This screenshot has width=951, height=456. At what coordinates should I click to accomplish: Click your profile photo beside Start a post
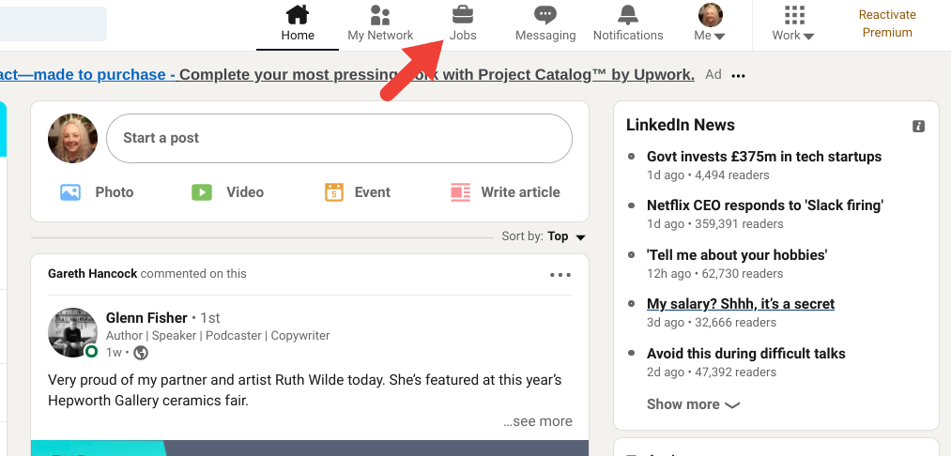point(73,138)
